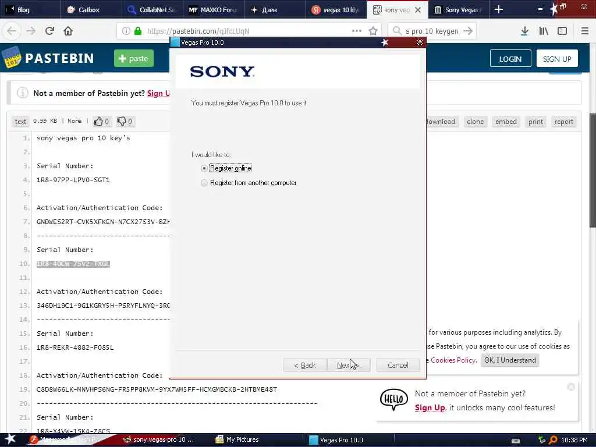Submit search with arrow icon
596x447 pixels.
pyautogui.click(x=469, y=31)
